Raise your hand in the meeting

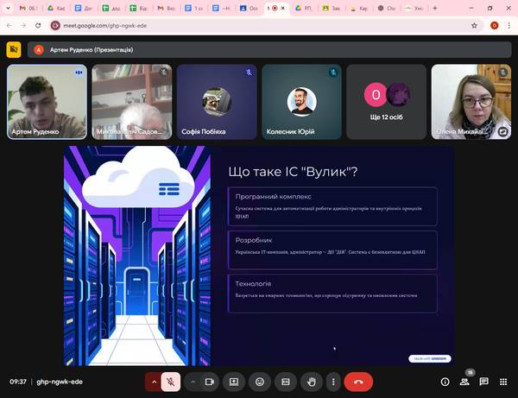(x=311, y=381)
